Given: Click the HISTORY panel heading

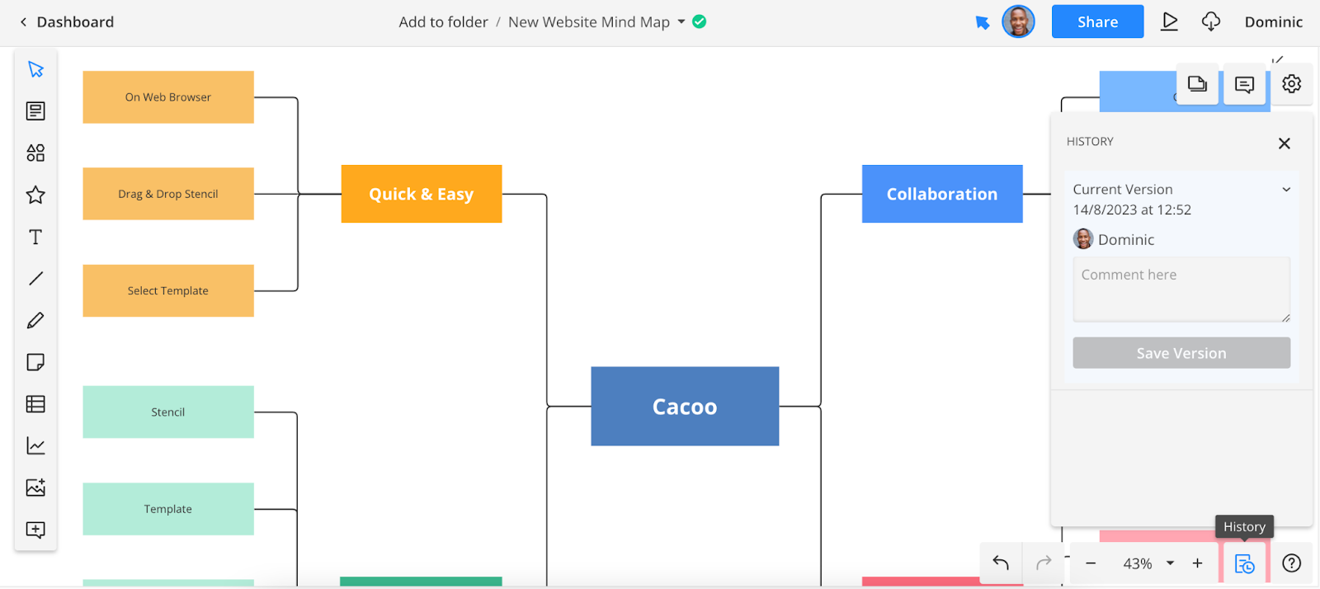Looking at the screenshot, I should point(1090,142).
